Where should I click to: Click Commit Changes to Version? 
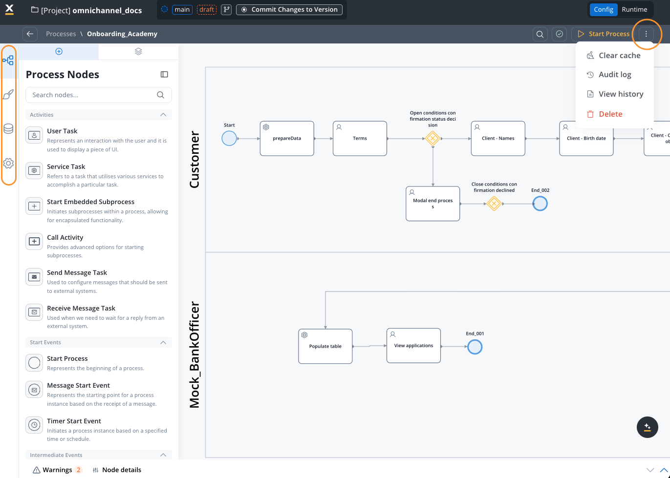289,9
